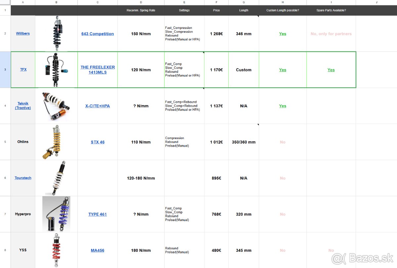The width and height of the screenshot is (397, 268).
Task: Open the Willbers brand link
Action: click(23, 33)
